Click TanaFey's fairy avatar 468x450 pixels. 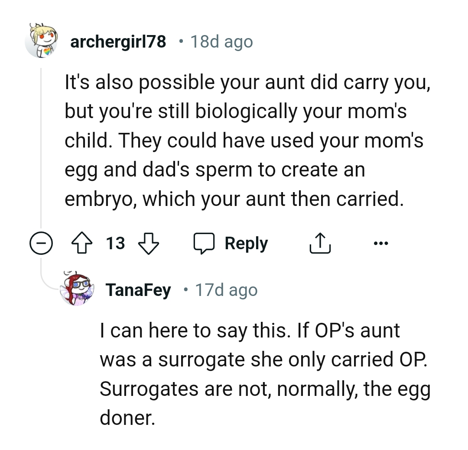(77, 290)
